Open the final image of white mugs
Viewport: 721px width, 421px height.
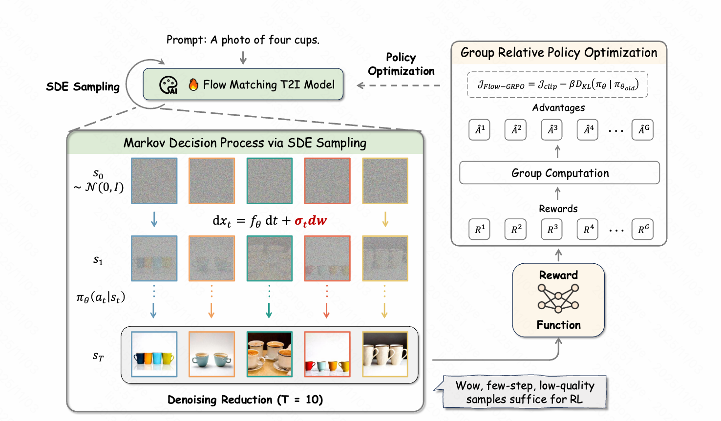point(385,354)
